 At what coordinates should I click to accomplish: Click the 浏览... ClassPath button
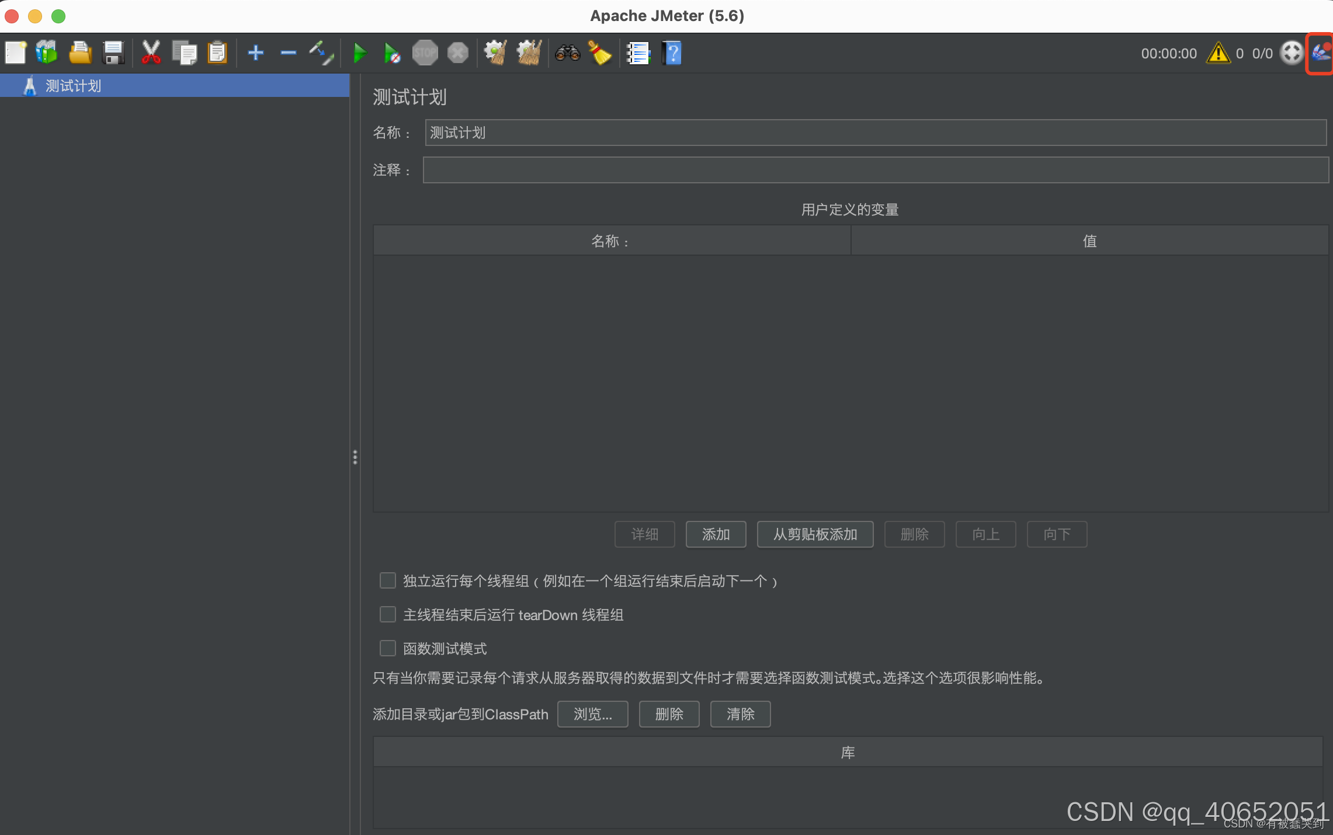point(592,714)
